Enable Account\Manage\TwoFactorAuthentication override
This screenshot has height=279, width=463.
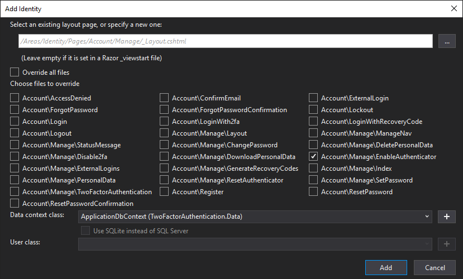[x=15, y=192]
